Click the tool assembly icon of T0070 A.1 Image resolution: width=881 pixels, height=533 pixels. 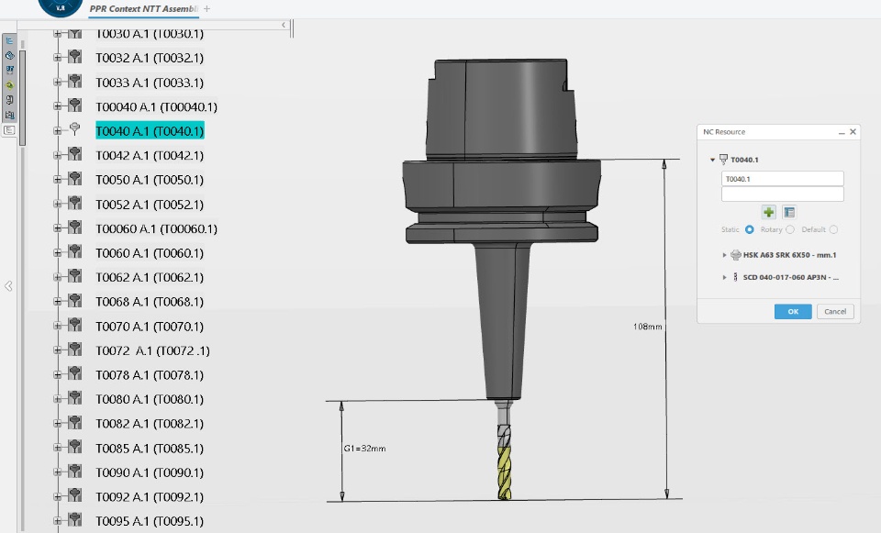click(x=74, y=325)
